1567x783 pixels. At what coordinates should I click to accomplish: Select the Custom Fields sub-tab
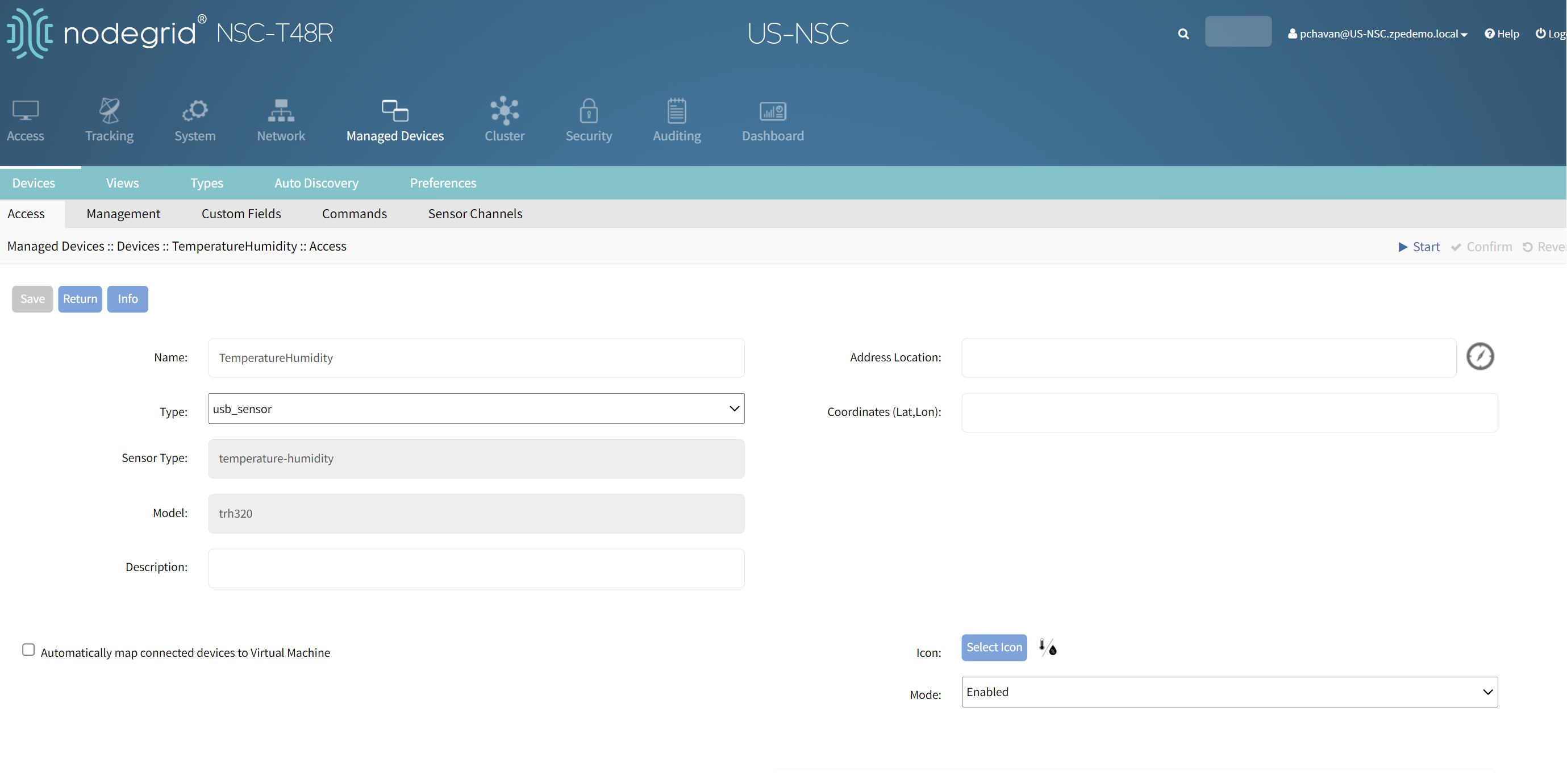241,214
